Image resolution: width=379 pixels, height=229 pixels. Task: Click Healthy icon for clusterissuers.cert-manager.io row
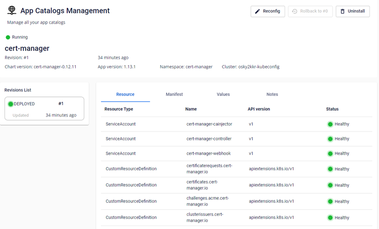click(x=330, y=217)
